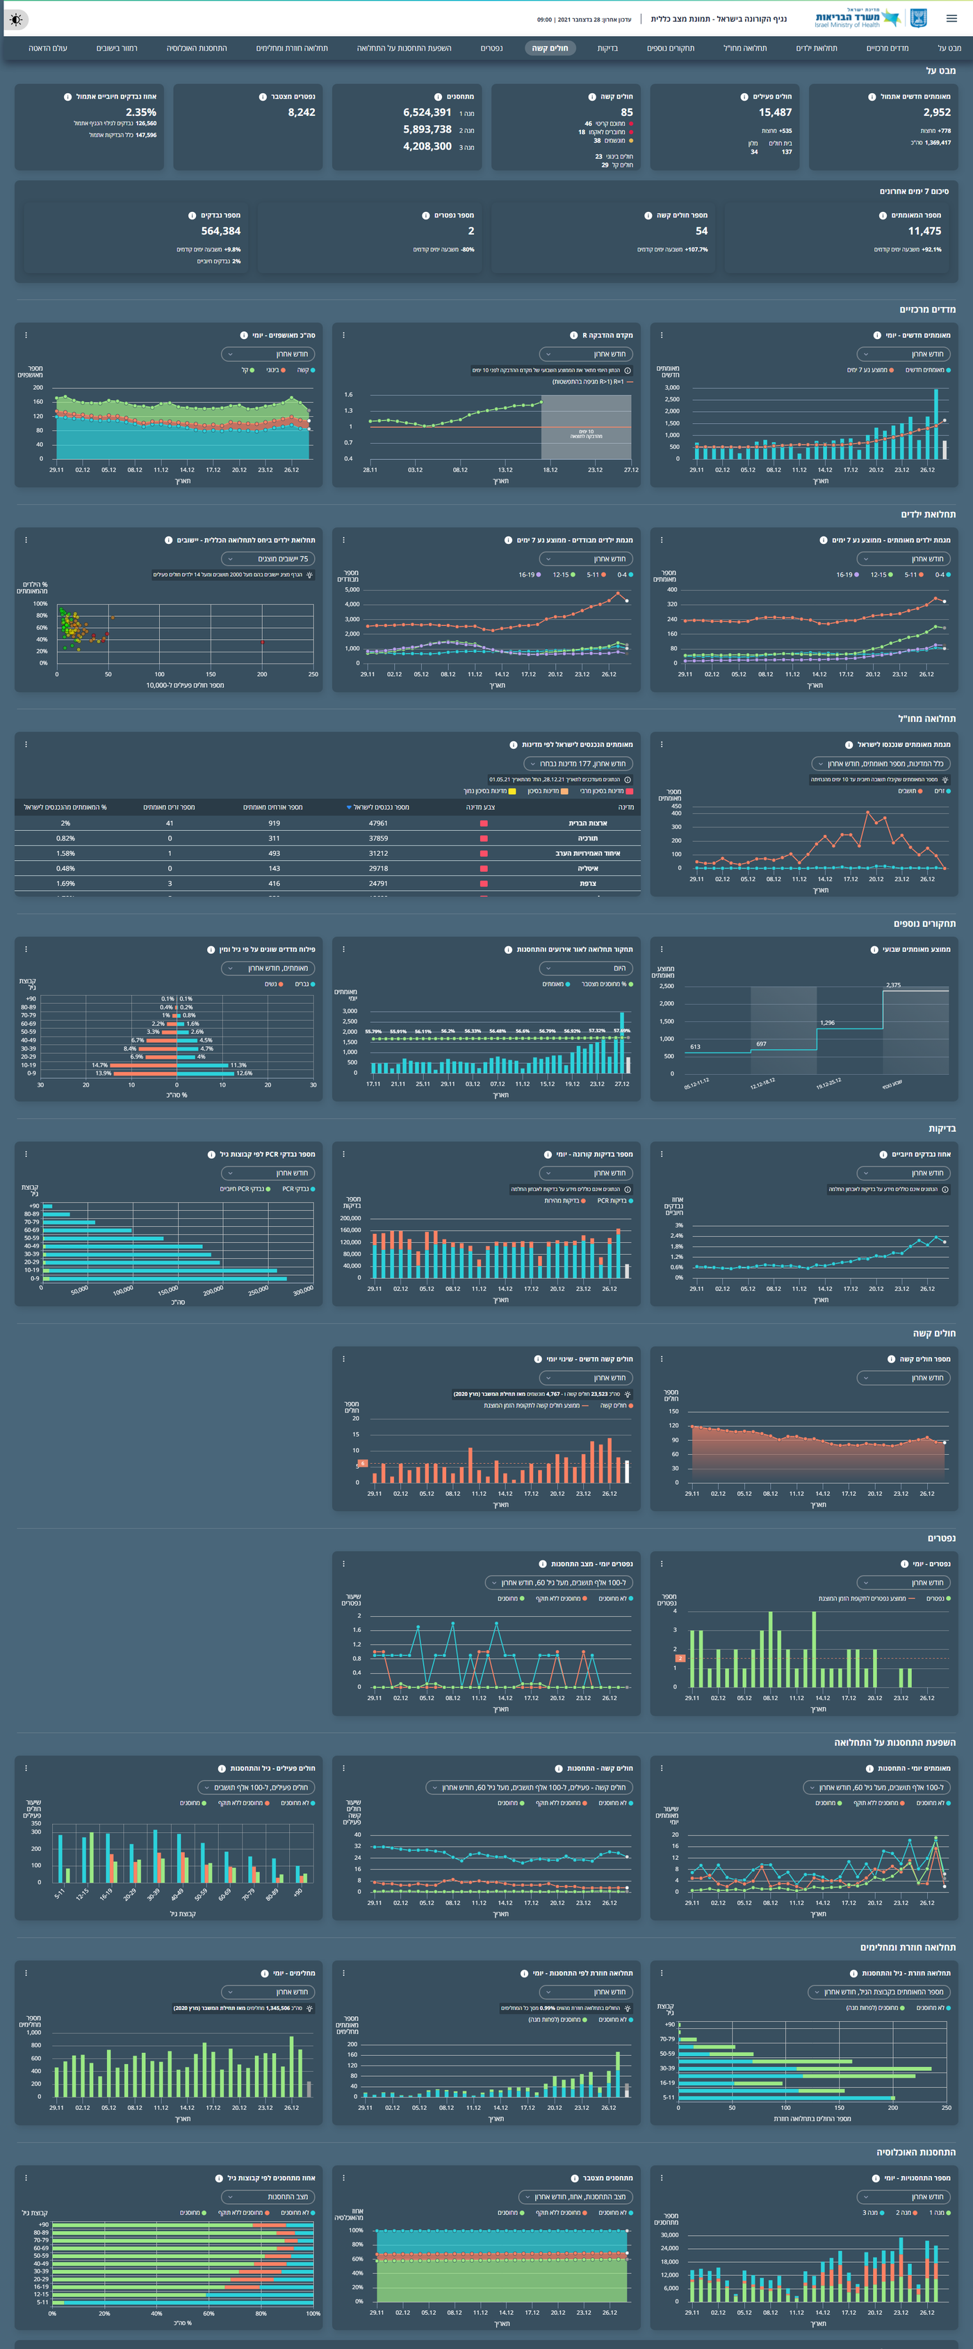Go to the בדיקות navigation tab
Viewport: 973px width, 2349px height.
pyautogui.click(x=607, y=49)
